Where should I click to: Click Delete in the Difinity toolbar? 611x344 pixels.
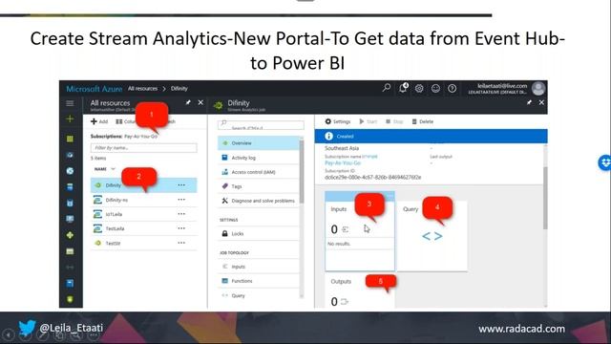pyautogui.click(x=423, y=121)
